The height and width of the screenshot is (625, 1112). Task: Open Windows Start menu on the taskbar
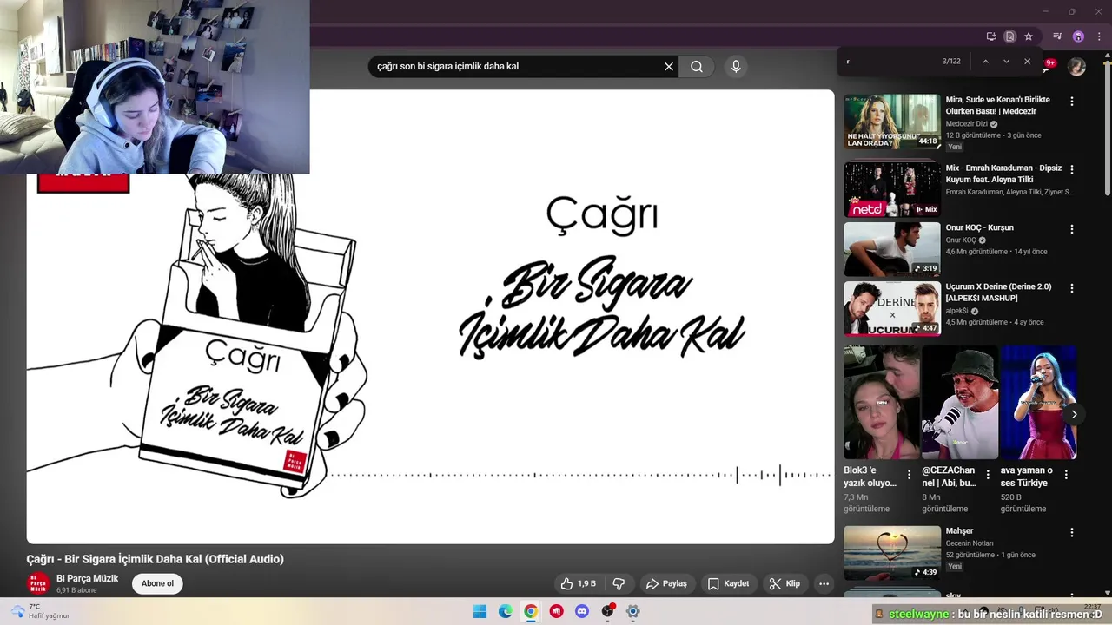480,611
